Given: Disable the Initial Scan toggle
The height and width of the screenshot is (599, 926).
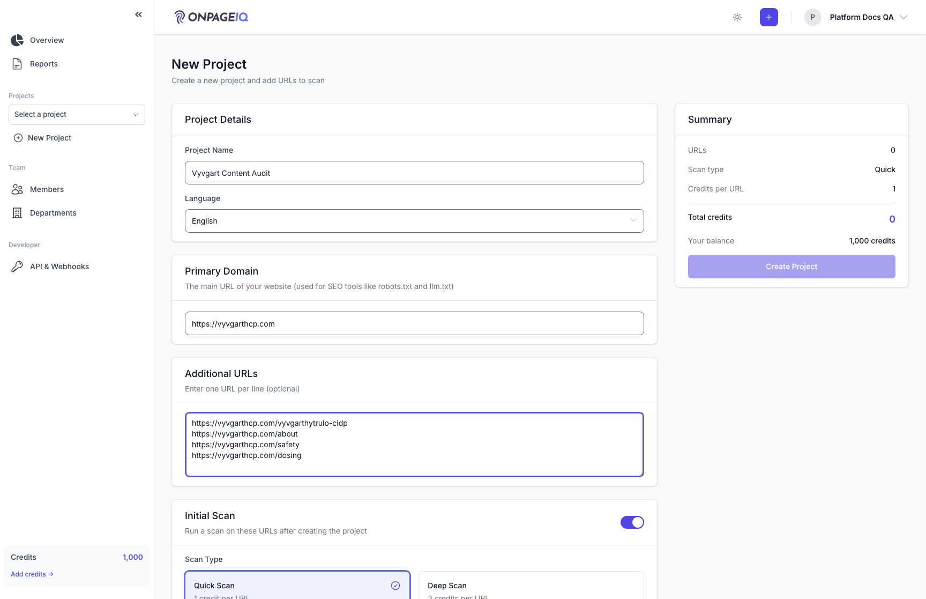Looking at the screenshot, I should click(x=632, y=522).
